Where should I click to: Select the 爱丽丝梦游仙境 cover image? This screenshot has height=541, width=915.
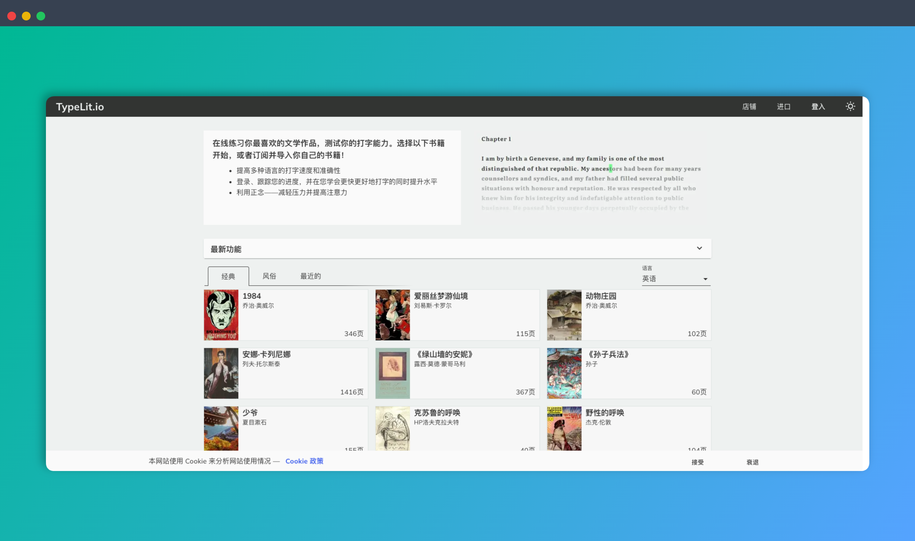tap(392, 315)
